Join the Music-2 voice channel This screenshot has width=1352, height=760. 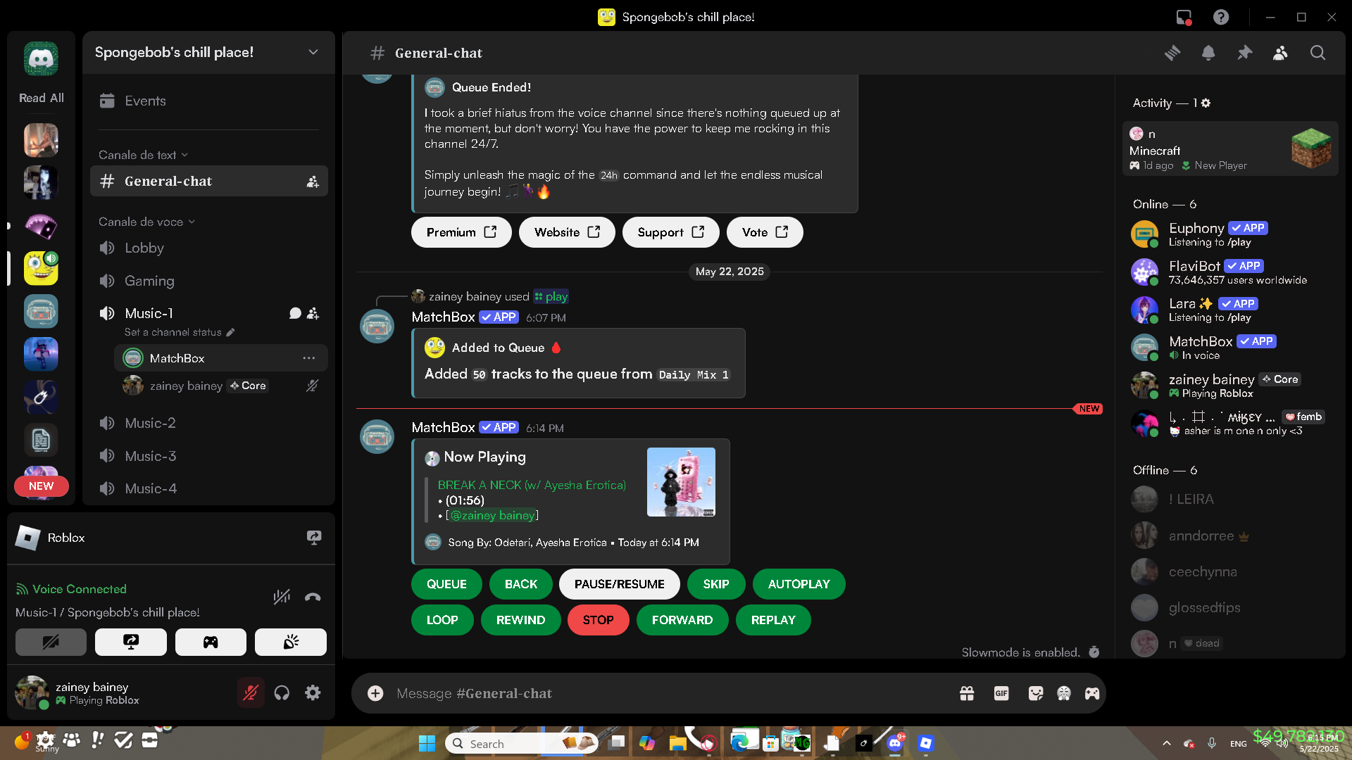(208, 423)
